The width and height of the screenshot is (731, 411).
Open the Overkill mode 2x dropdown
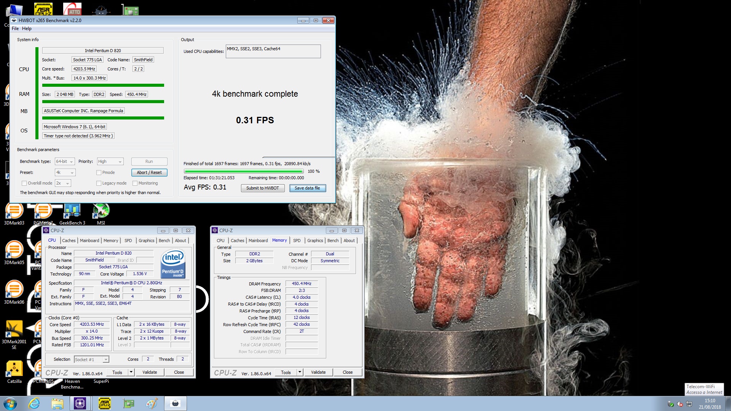click(63, 183)
